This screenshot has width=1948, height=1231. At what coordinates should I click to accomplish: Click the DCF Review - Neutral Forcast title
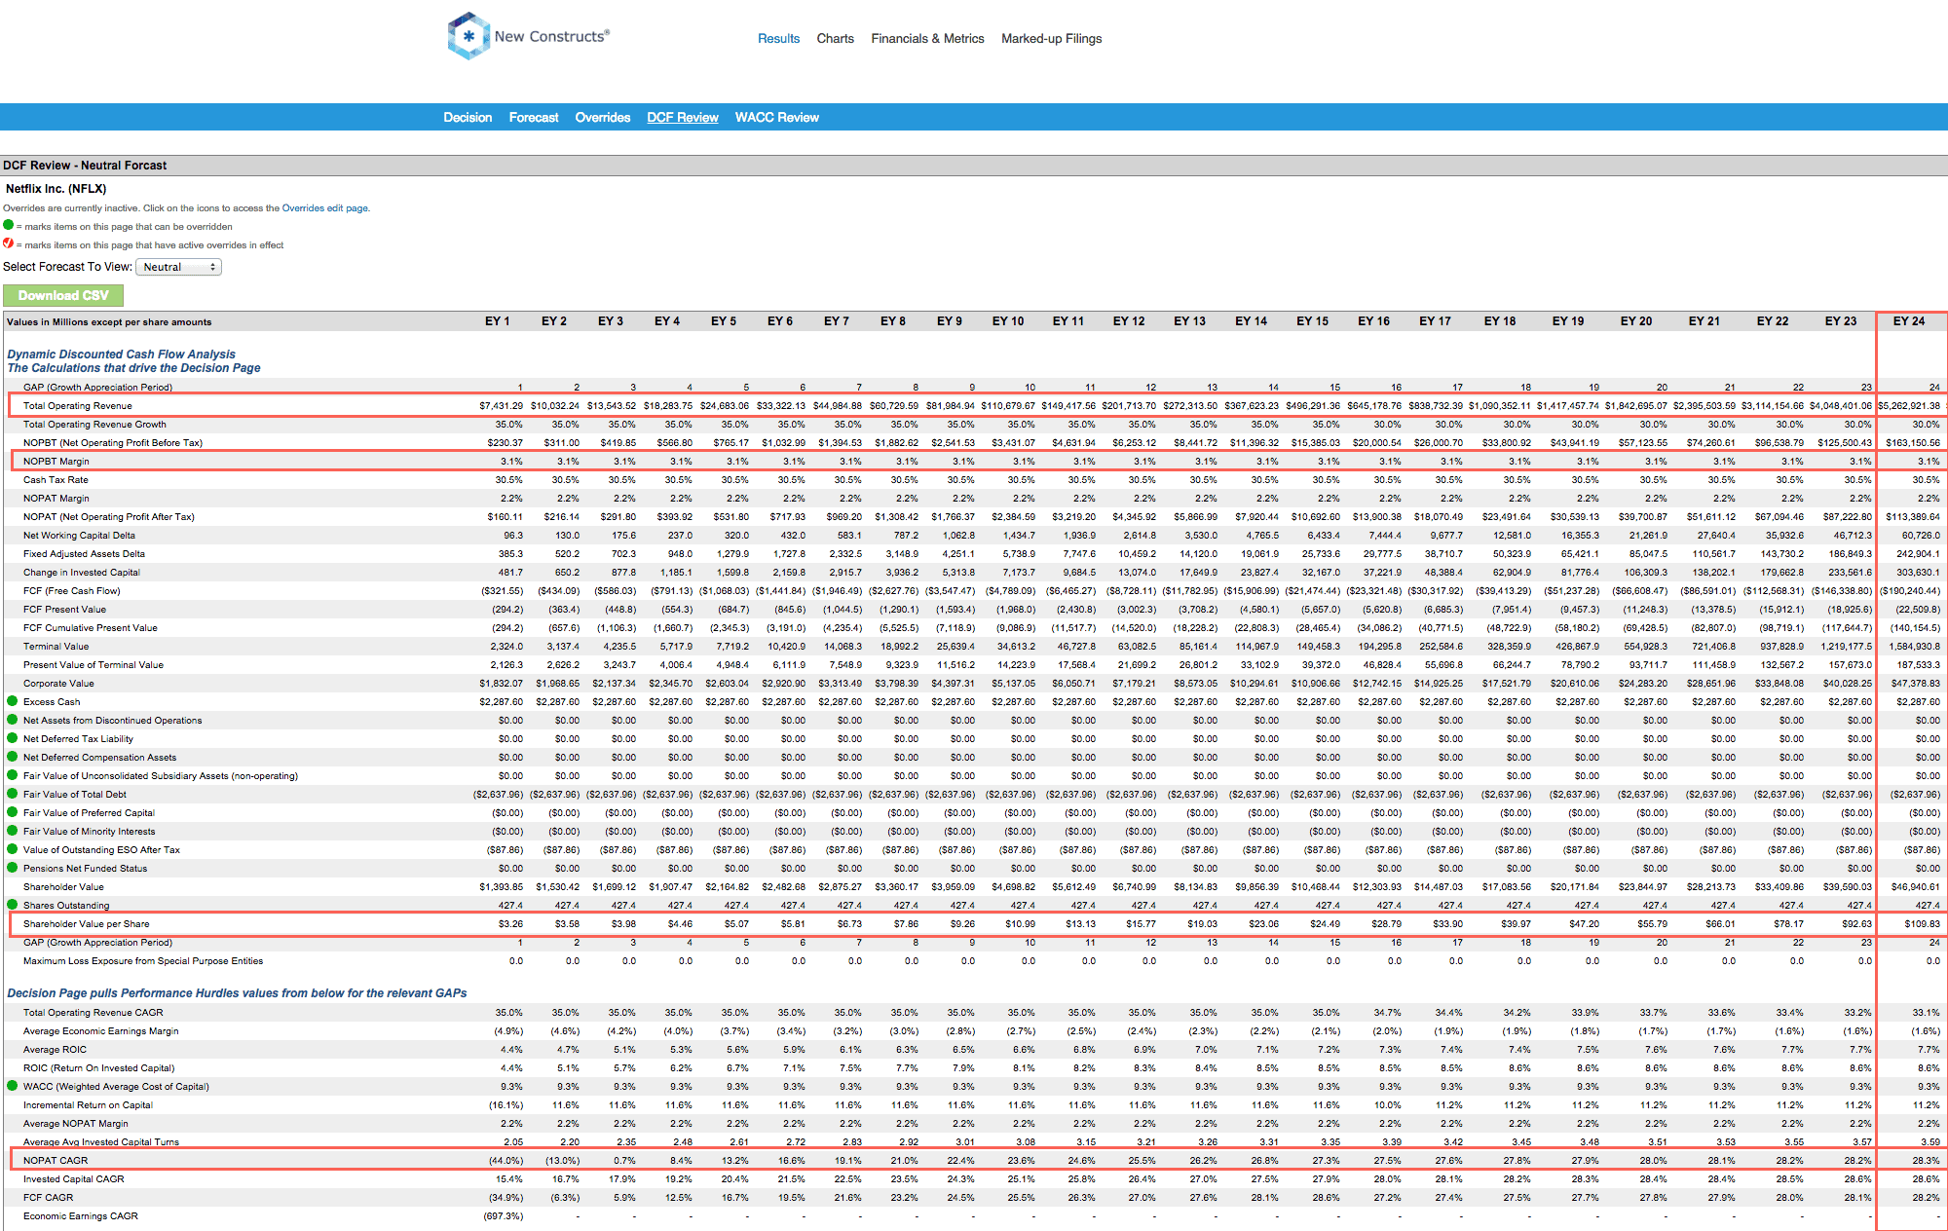point(85,166)
